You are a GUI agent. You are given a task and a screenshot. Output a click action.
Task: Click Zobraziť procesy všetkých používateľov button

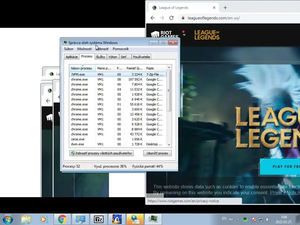(101, 153)
